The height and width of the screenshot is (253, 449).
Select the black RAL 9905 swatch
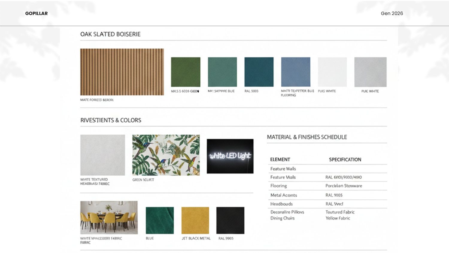pos(230,220)
